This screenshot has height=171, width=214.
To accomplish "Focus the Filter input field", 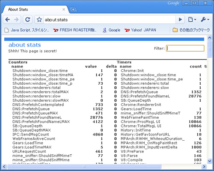I will (185, 48).
